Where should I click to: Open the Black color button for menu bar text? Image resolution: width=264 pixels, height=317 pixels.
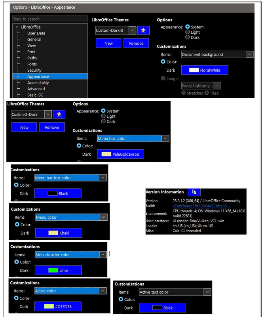pyautogui.click(x=58, y=193)
